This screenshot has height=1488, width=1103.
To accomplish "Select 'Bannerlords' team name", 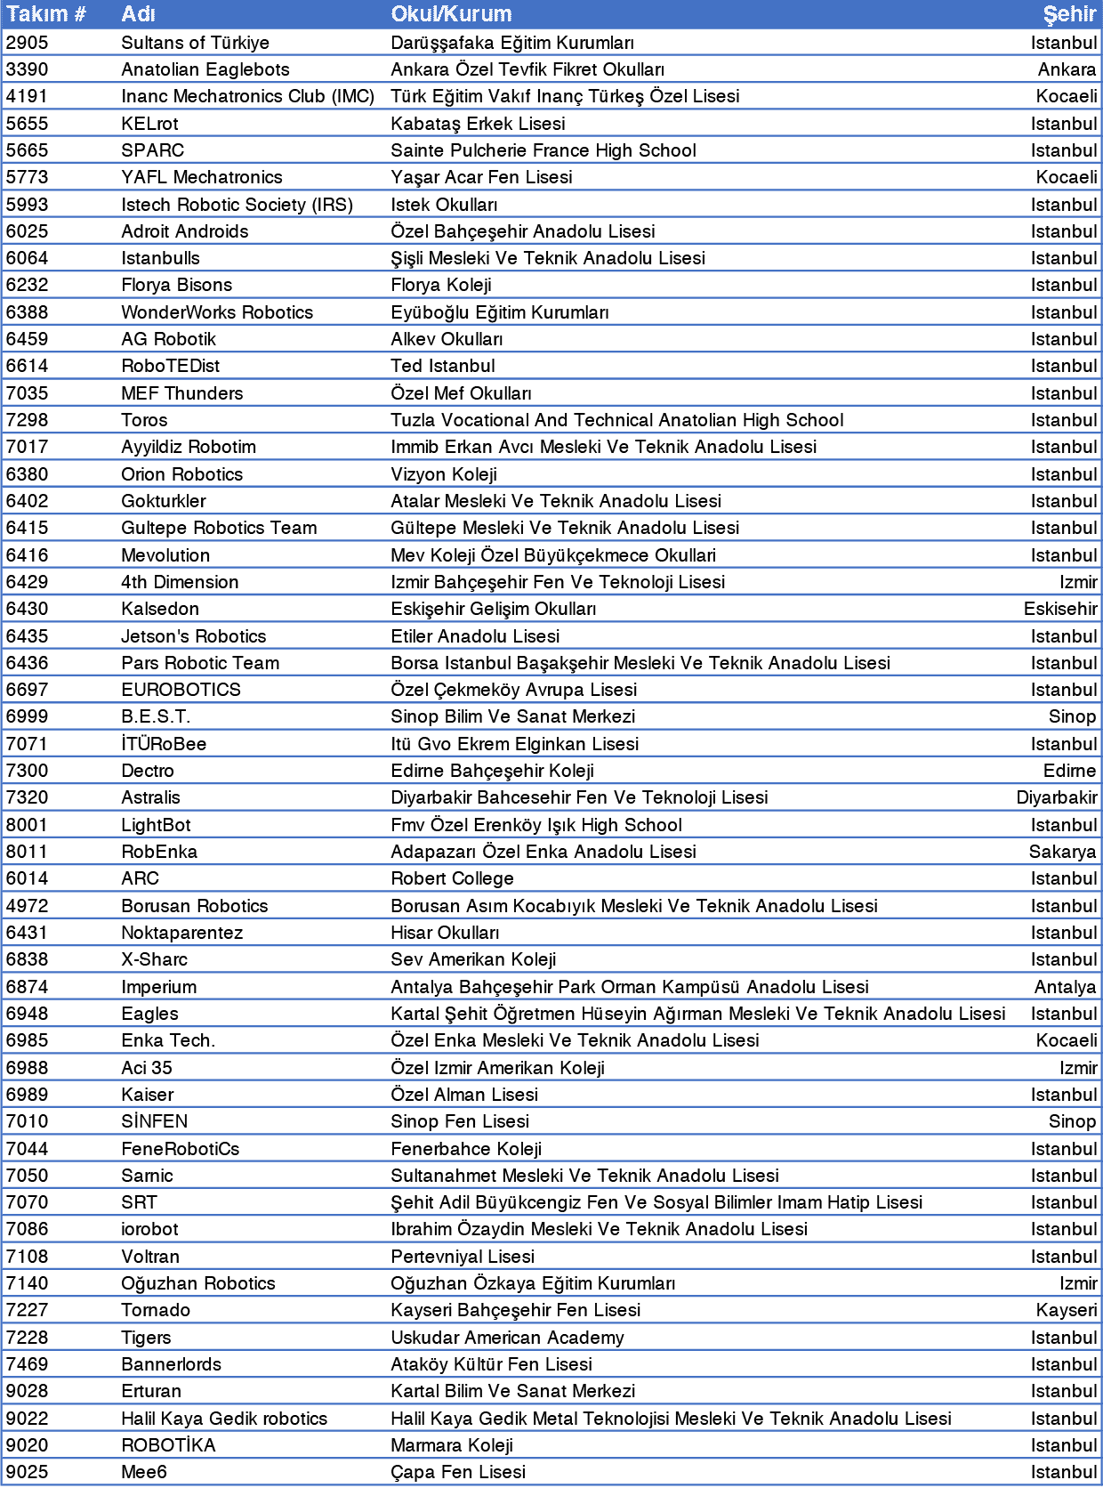I will [172, 1364].
